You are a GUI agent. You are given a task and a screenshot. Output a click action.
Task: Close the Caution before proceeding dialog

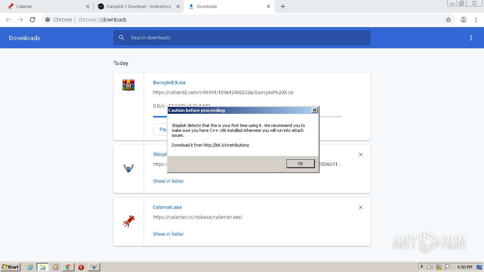pos(314,110)
